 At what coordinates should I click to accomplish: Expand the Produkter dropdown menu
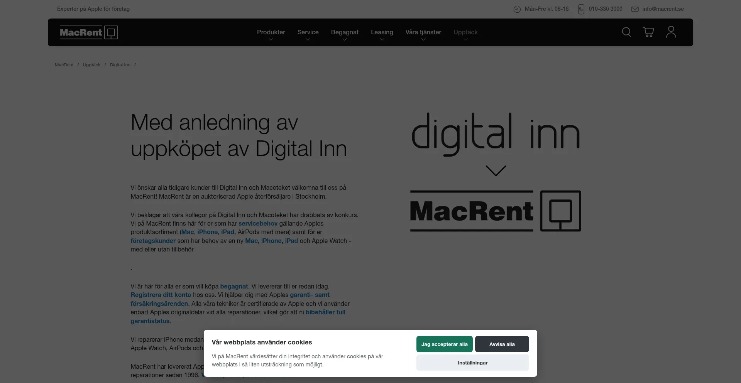271,32
